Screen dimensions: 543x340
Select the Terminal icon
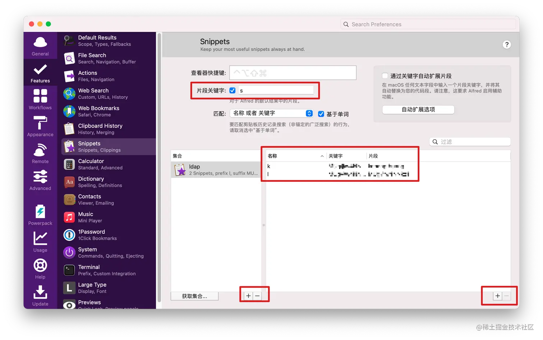pos(69,270)
